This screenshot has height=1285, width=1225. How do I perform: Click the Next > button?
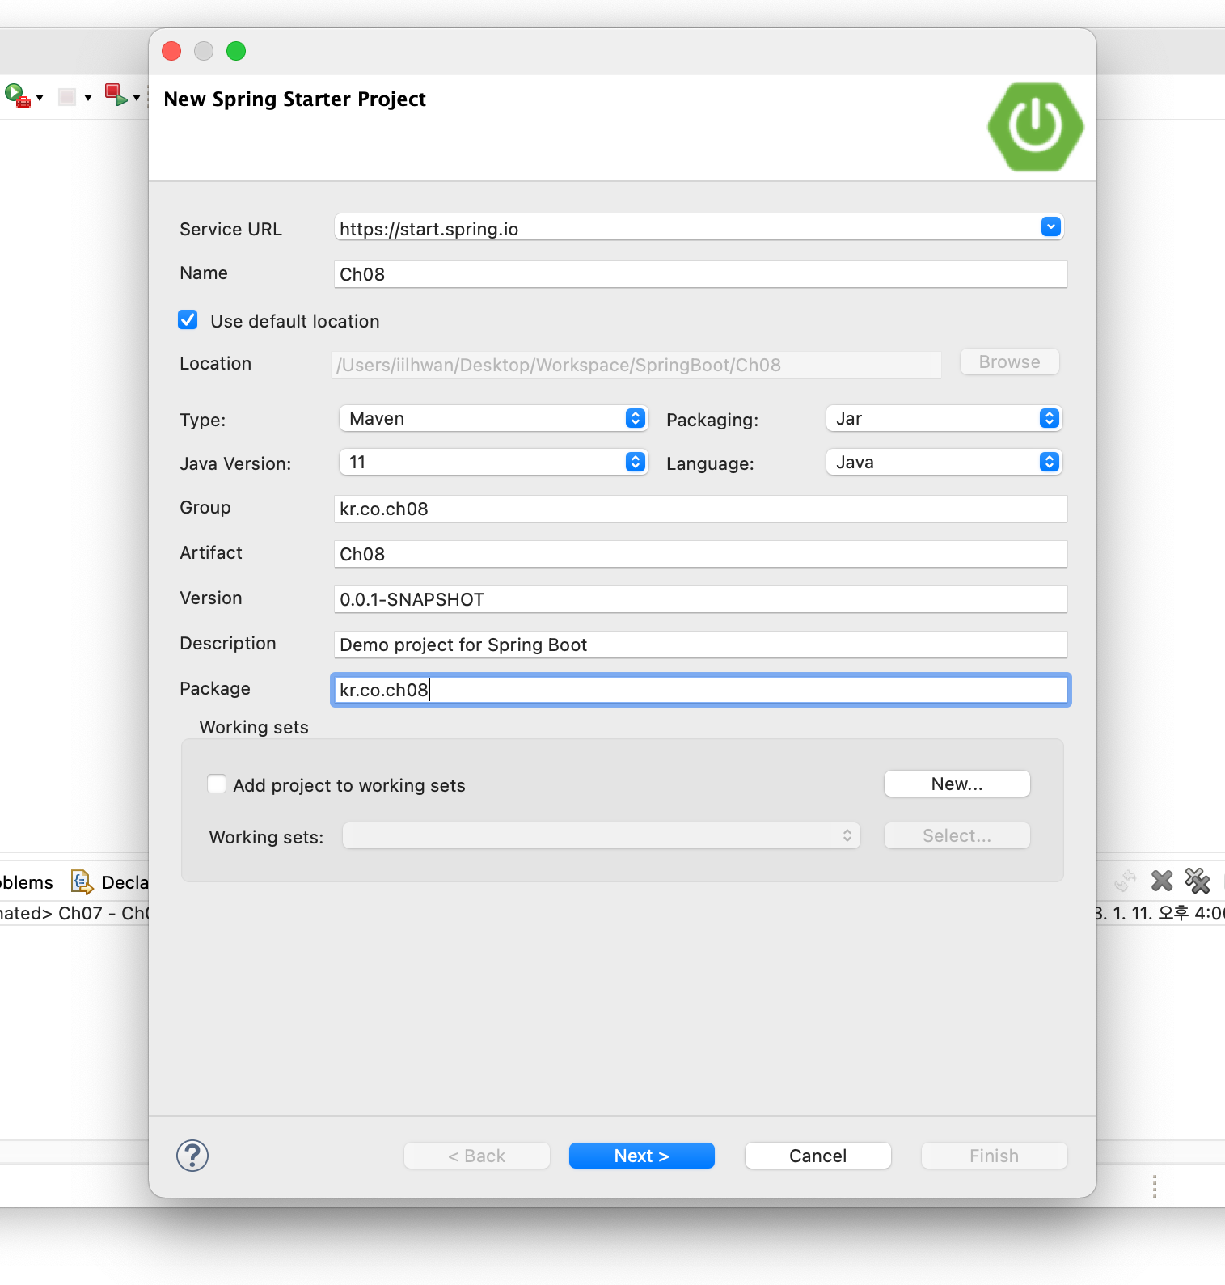pos(642,1156)
